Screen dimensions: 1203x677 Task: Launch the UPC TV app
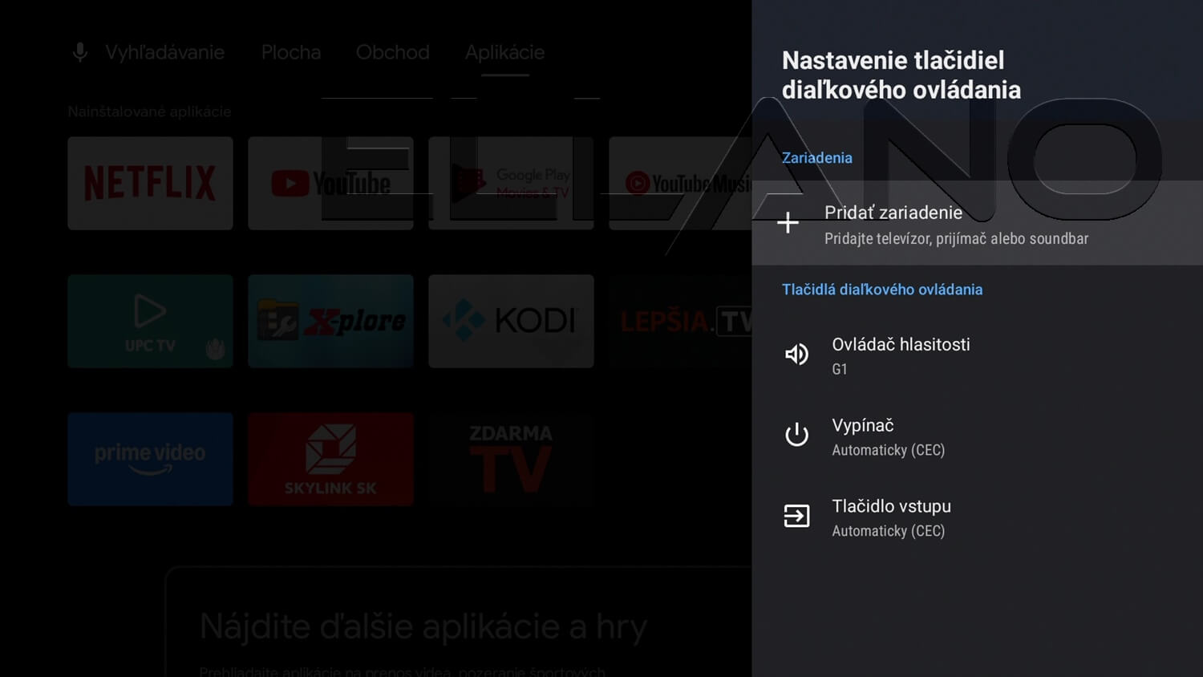click(x=150, y=322)
